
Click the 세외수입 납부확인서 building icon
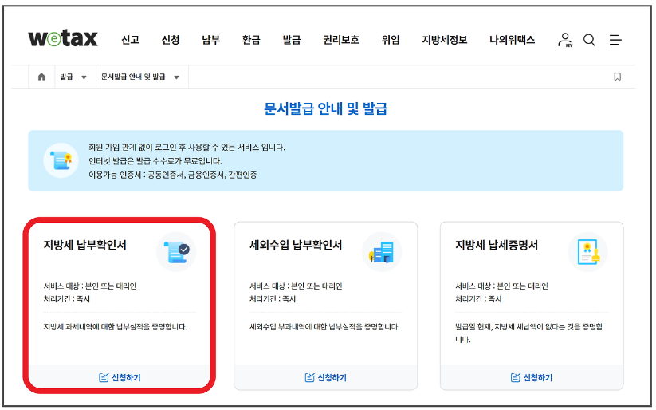click(x=382, y=252)
